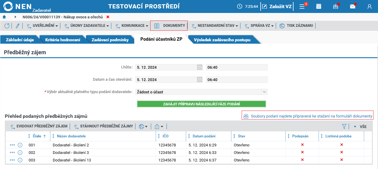Open the hamburger menu with notification badge
Viewport: 378px width, 169px height.
click(303, 6)
